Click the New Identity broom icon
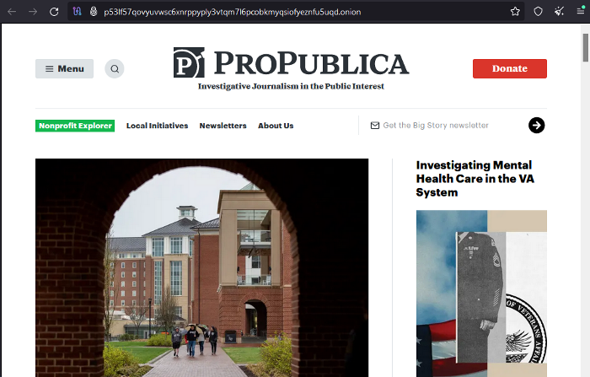Screen dimensions: 590x377 tap(559, 12)
